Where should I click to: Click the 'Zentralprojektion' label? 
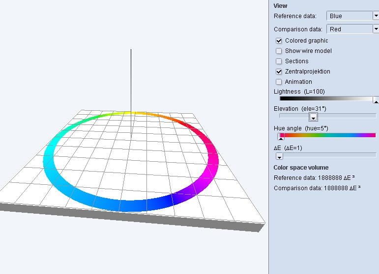coord(307,72)
